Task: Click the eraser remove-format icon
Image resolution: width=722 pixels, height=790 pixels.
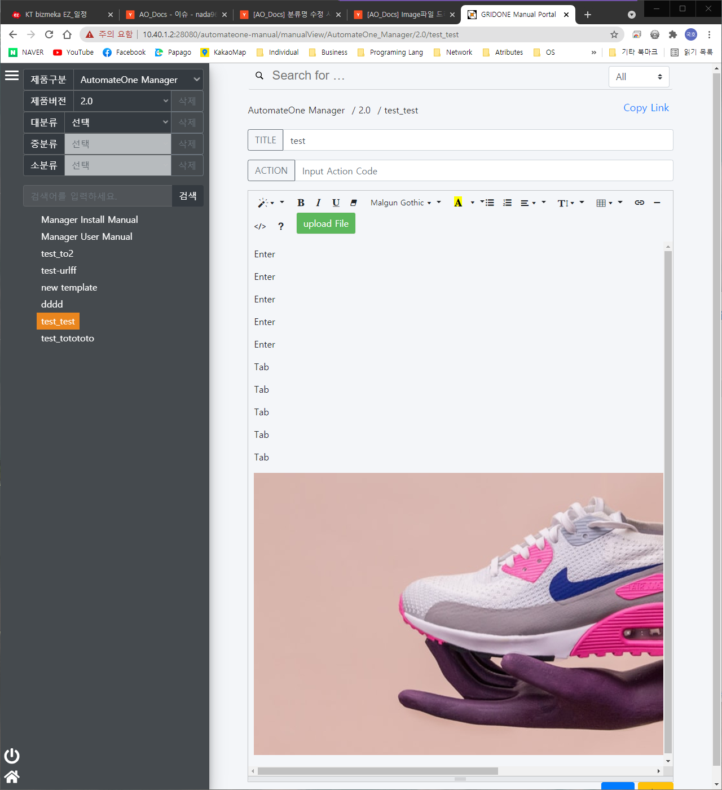Action: [x=354, y=203]
